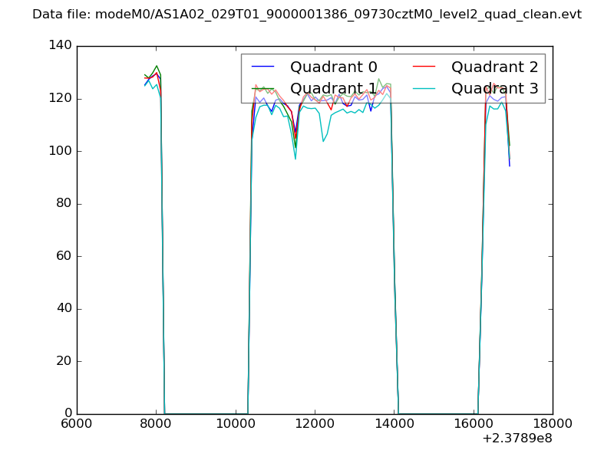This screenshot has width=614, height=460.
Task: Click the green Quadrant 1 legend line
Action: pyautogui.click(x=263, y=88)
